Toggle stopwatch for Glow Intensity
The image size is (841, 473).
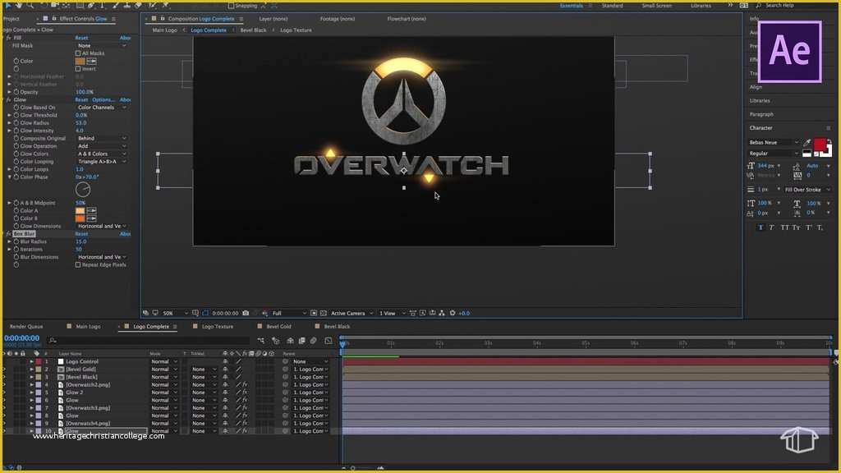tap(16, 131)
